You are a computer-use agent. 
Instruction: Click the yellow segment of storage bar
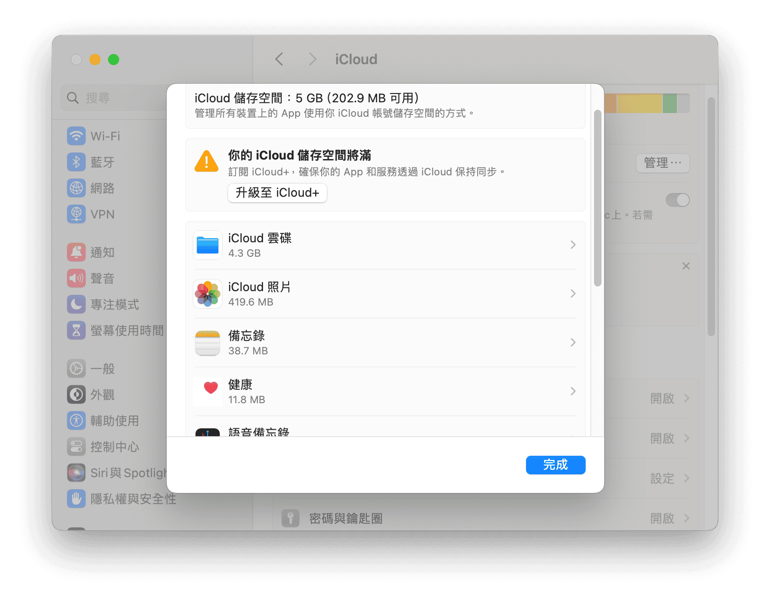639,103
